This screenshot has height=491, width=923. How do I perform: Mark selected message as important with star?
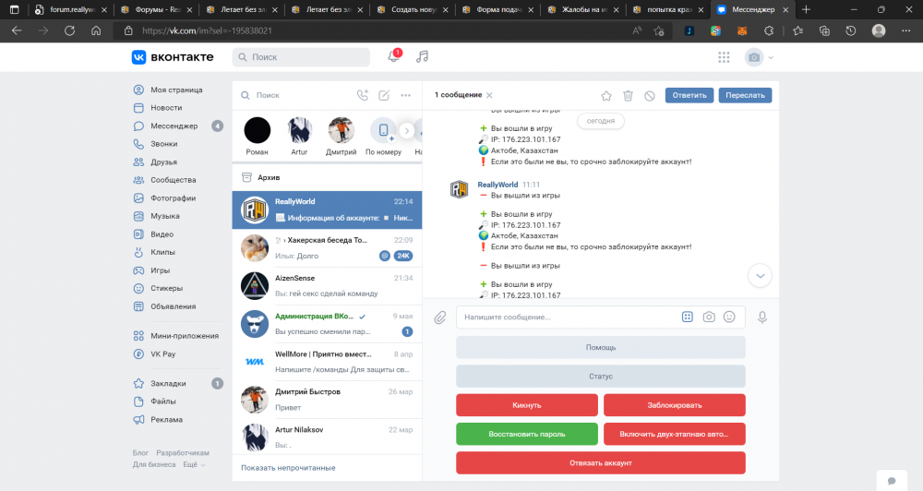tap(606, 95)
